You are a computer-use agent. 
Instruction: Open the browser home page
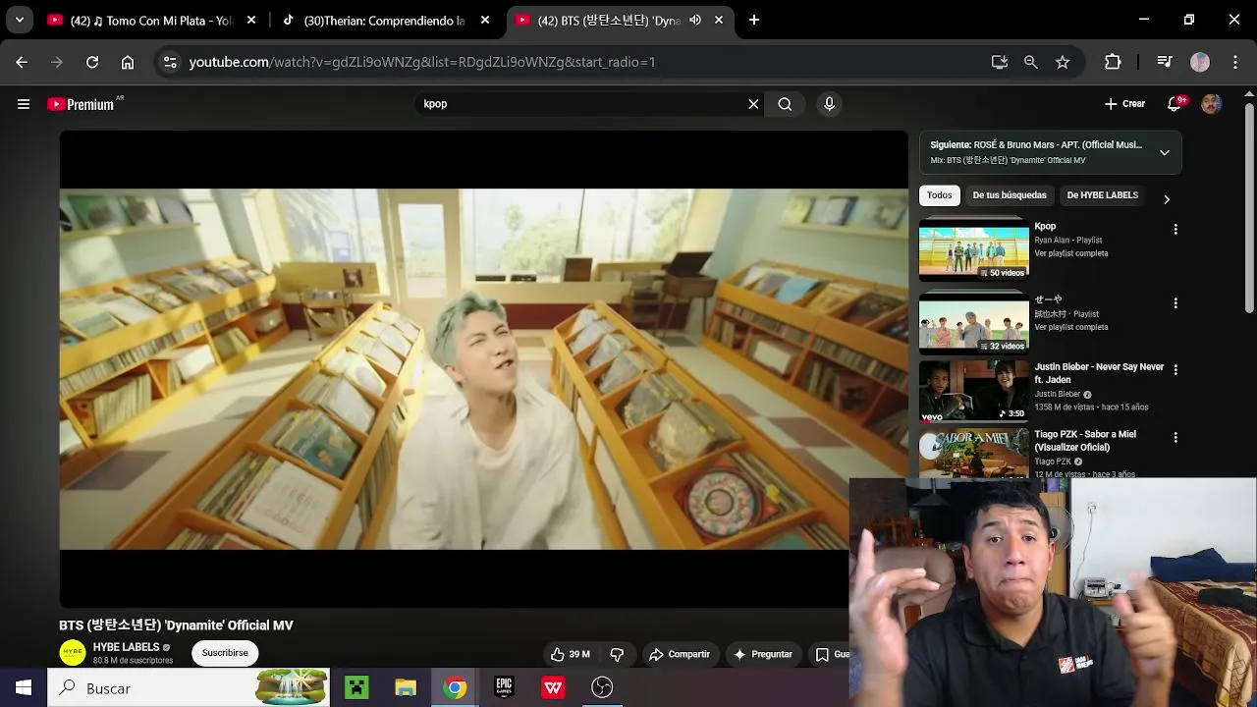128,62
